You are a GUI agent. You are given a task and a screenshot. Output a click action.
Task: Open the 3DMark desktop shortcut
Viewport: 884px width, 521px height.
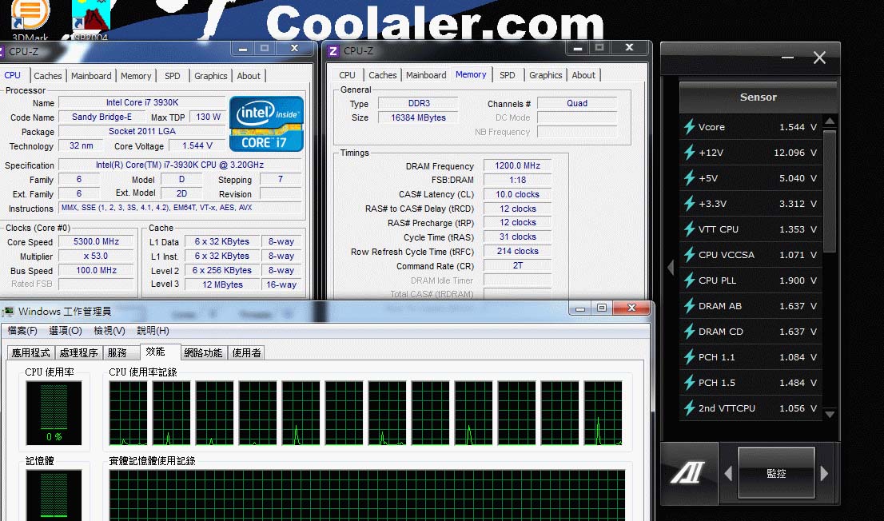click(30, 20)
